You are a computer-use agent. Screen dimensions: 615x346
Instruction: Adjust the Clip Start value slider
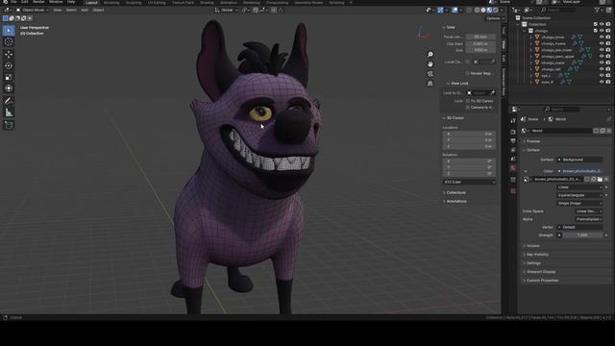click(x=480, y=44)
